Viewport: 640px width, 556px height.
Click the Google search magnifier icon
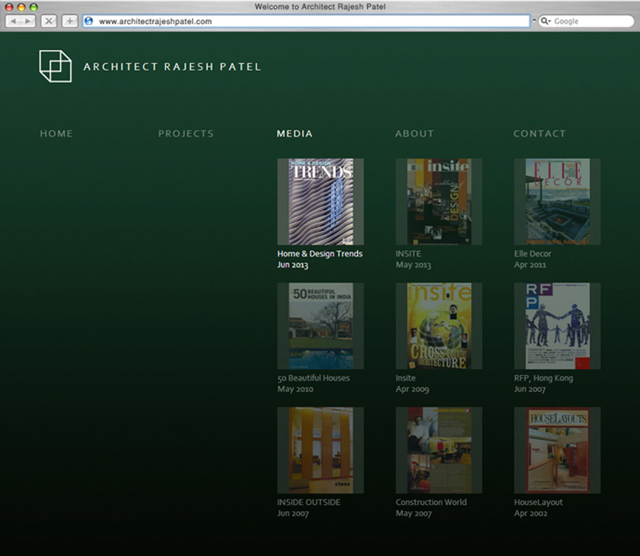544,21
